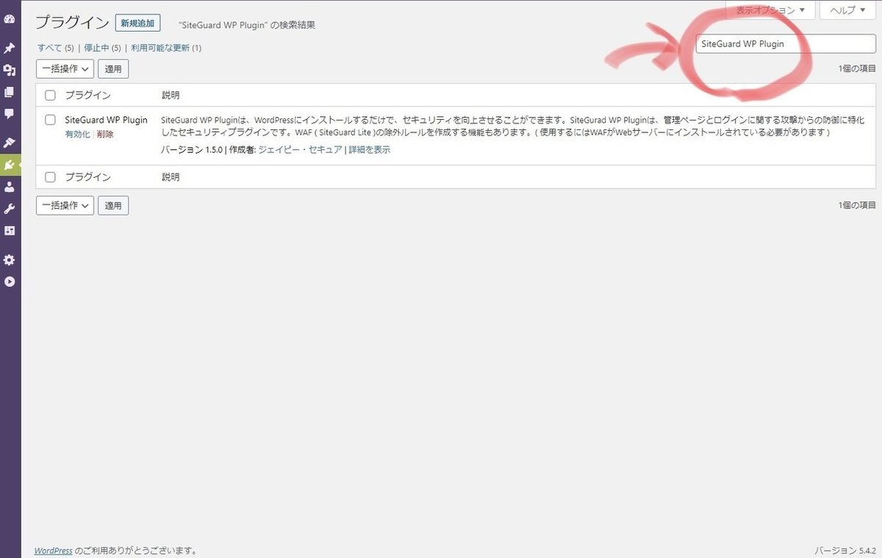Viewport: 882px width, 558px height.
Task: Click the Pages icon in the sidebar
Action: pyautogui.click(x=10, y=92)
